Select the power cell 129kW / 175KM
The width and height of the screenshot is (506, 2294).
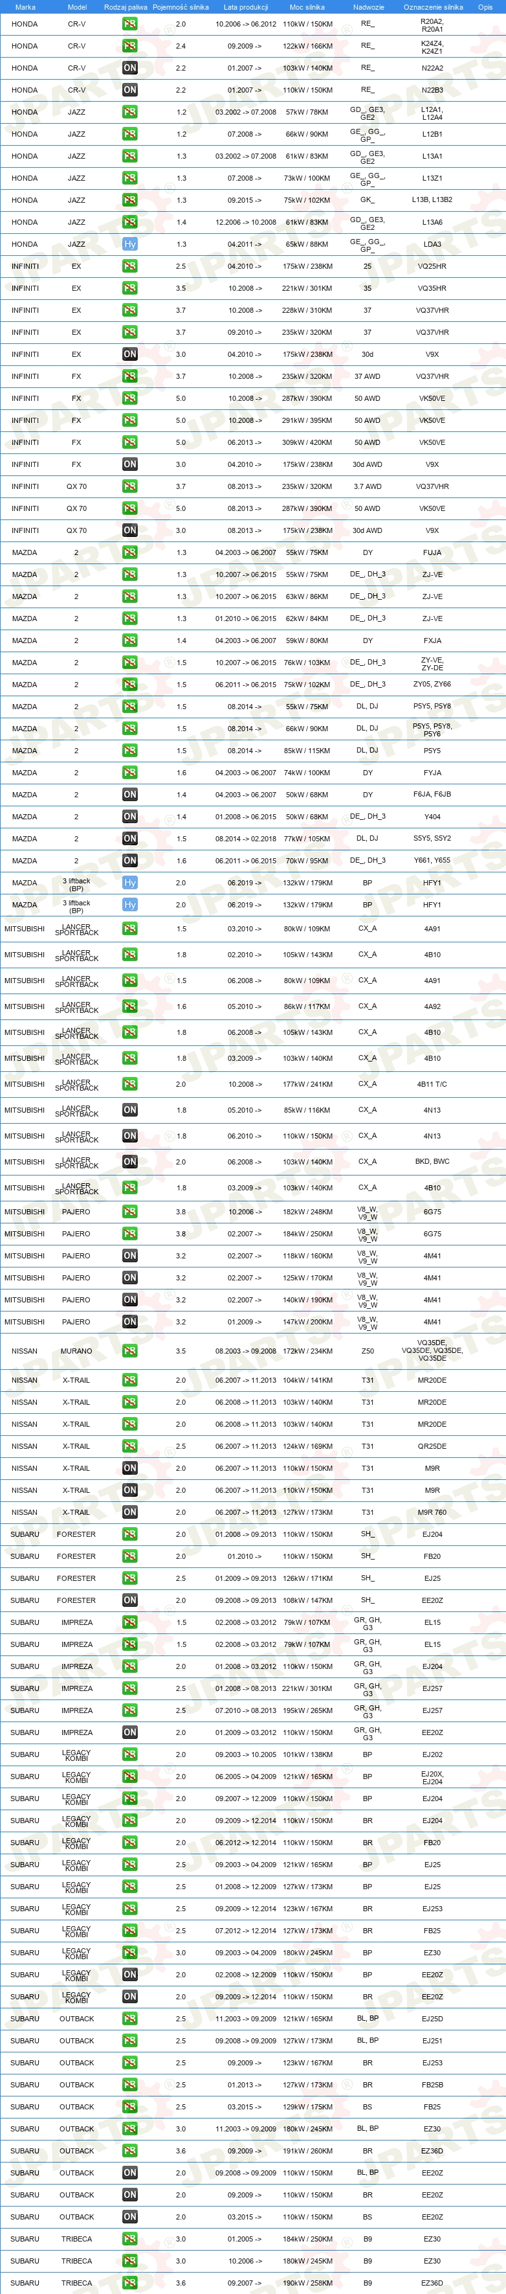point(308,2107)
